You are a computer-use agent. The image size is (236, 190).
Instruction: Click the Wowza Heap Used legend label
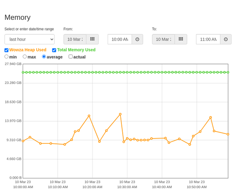coord(28,50)
